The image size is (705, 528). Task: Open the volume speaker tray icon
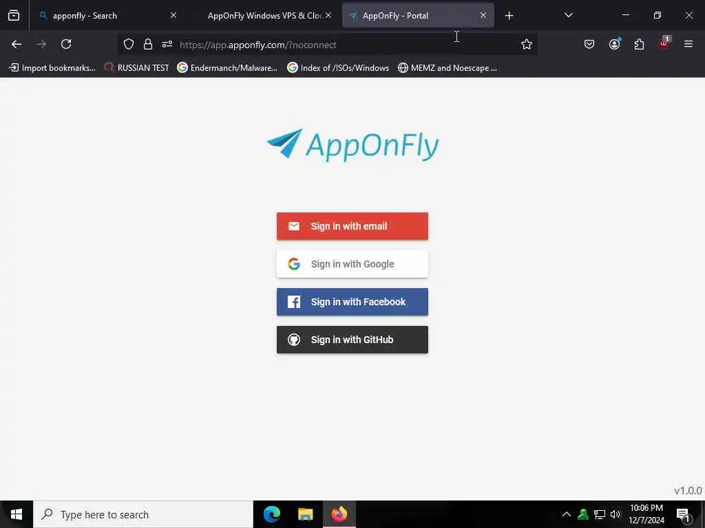(615, 514)
